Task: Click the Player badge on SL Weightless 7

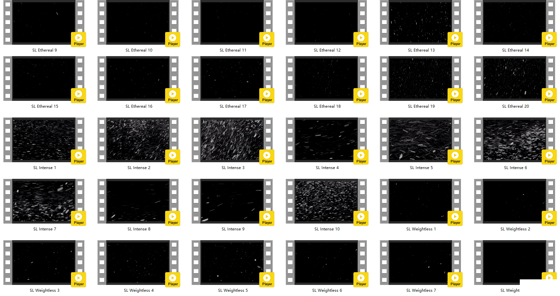Action: (455, 280)
